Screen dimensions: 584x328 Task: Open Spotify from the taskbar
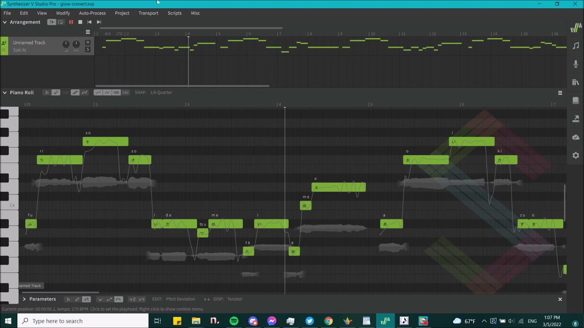[x=234, y=321]
